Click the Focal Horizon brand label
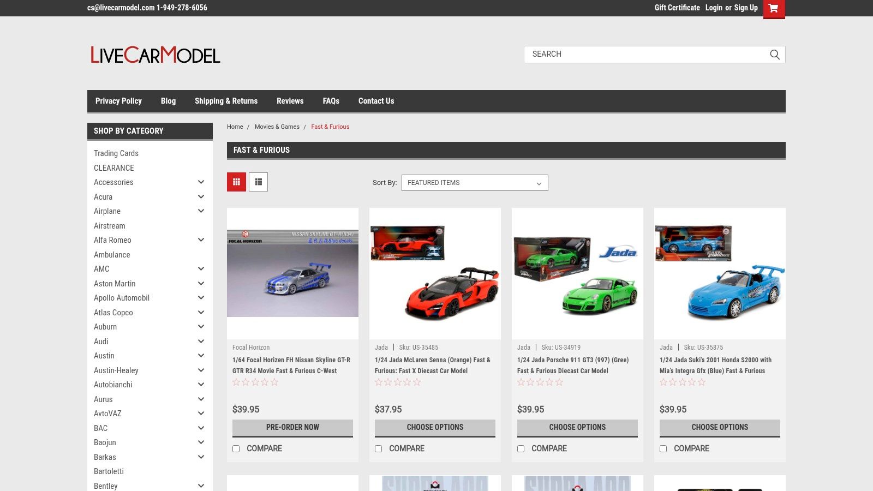Image resolution: width=873 pixels, height=491 pixels. coord(251,348)
